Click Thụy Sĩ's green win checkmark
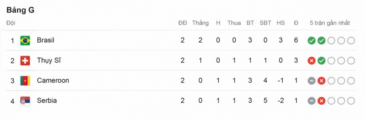The width and height of the screenshot is (365, 121). 321,61
